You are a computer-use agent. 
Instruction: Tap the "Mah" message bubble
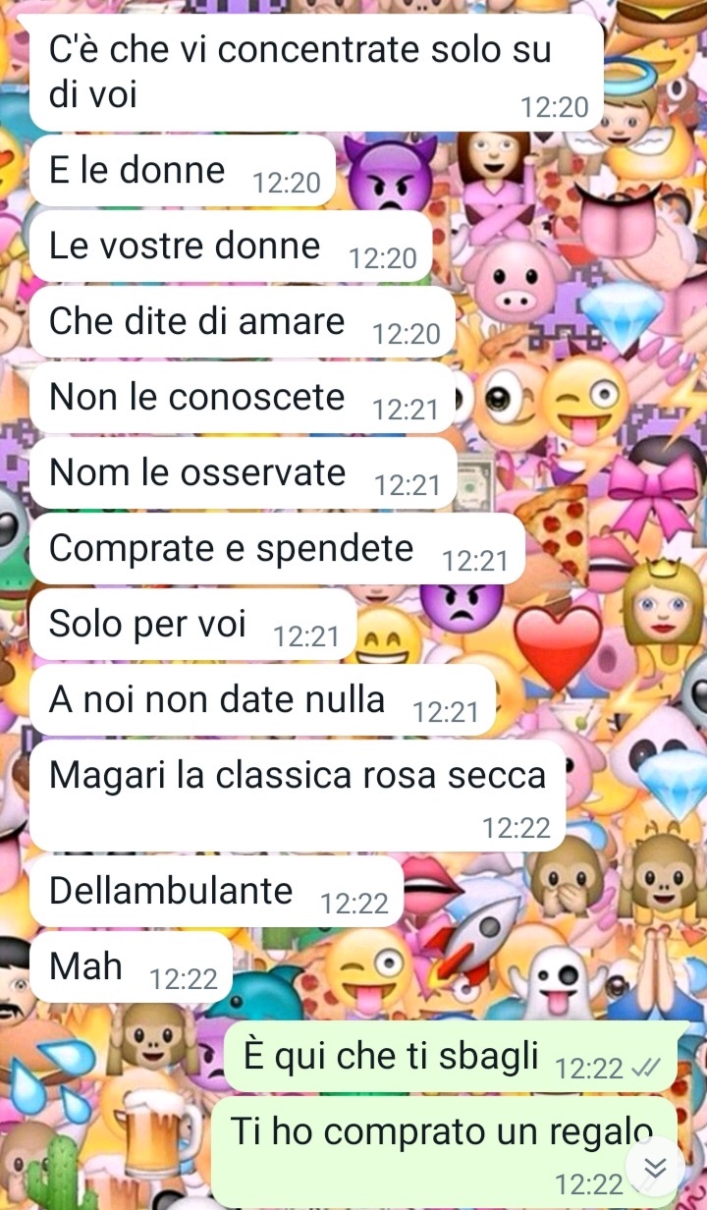coord(132,967)
